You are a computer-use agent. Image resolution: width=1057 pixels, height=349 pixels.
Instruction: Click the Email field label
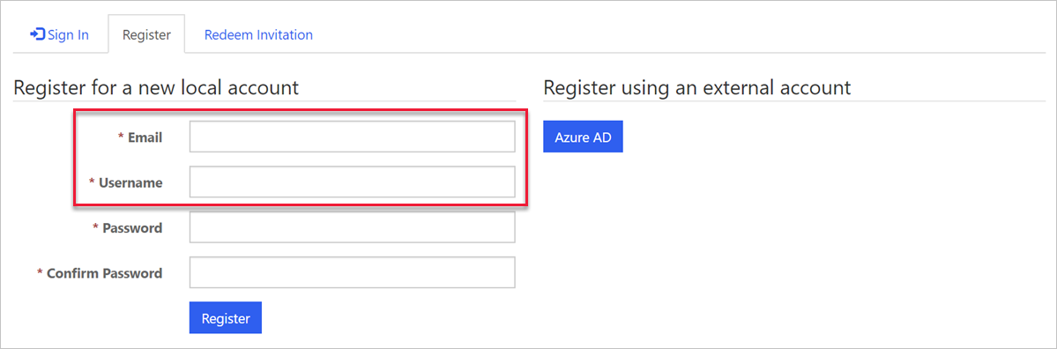click(x=145, y=137)
